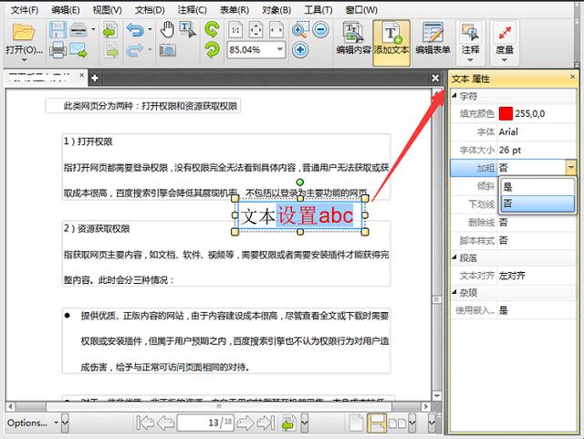
Task: Go to the first page
Action: point(145,423)
